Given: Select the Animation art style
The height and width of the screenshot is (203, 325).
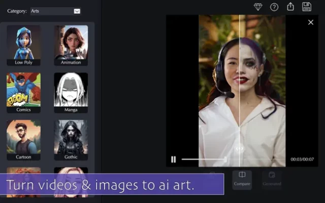Looking at the screenshot, I should (71, 45).
